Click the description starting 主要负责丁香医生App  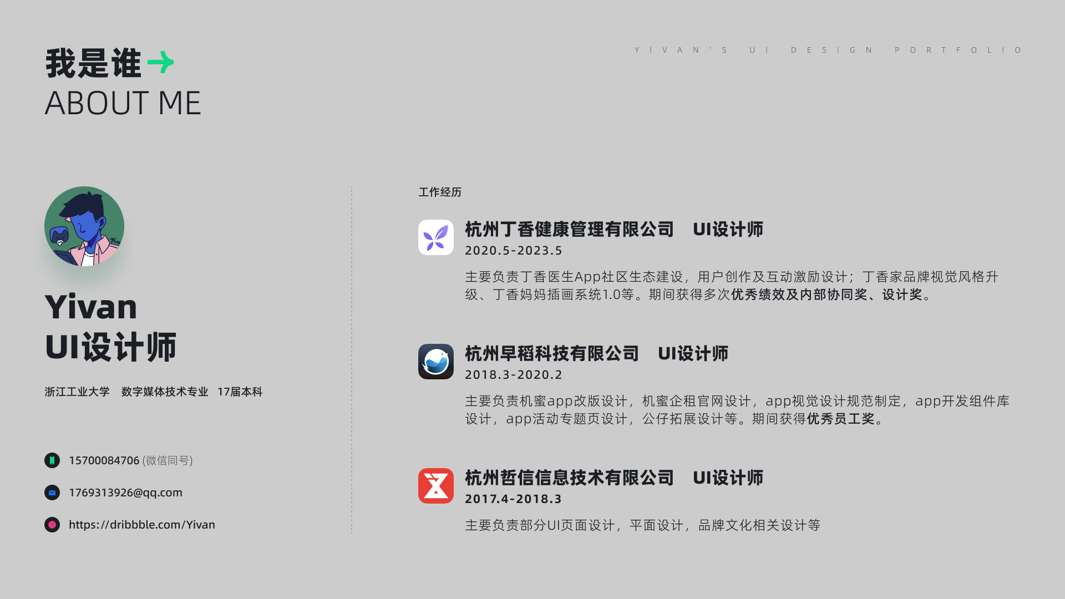coord(732,285)
